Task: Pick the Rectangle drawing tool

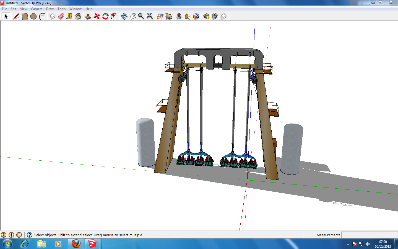Action: pos(25,16)
